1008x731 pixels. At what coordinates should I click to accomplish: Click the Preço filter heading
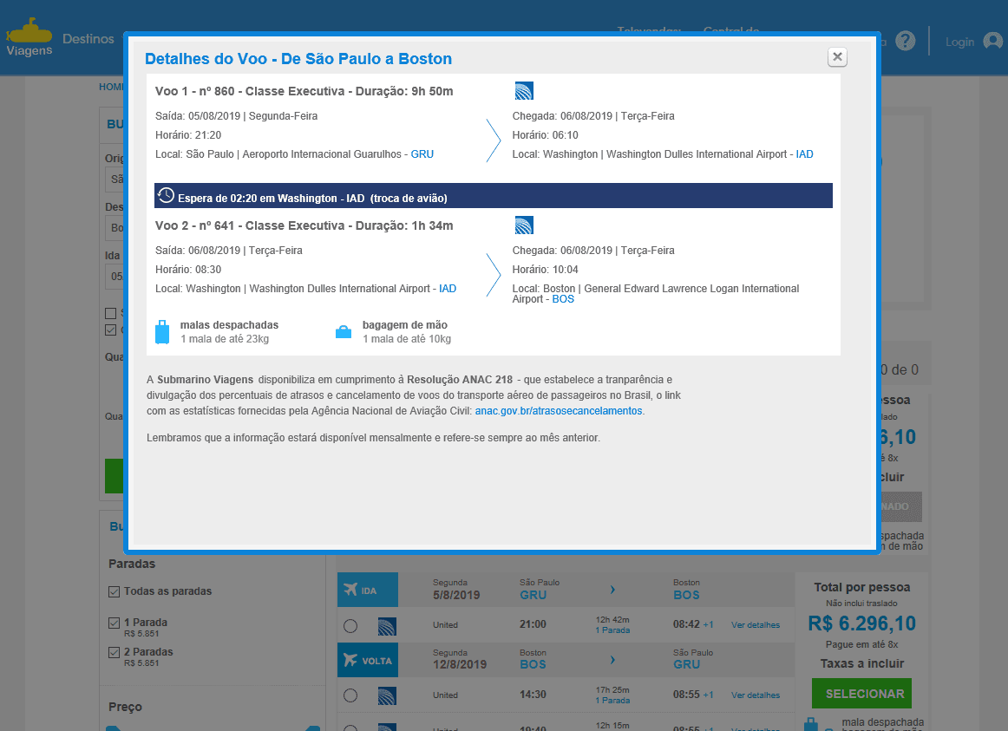click(x=126, y=707)
